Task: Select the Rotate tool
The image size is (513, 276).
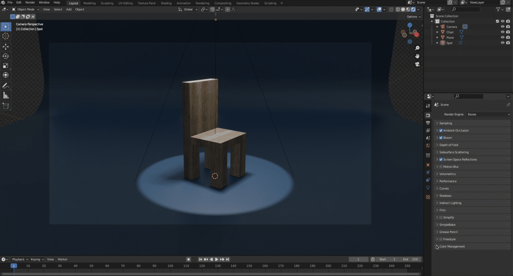Action: click(x=6, y=56)
